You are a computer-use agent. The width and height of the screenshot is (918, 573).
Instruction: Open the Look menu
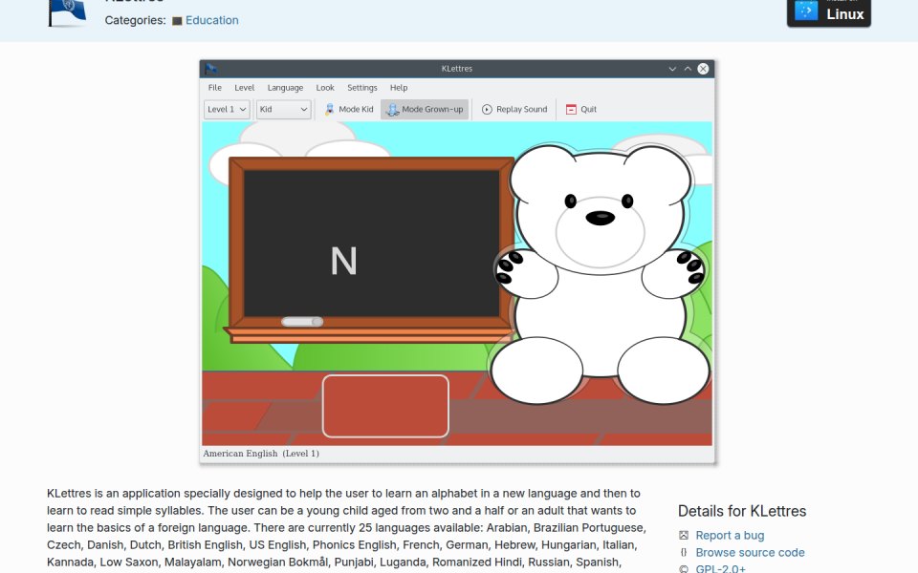(325, 88)
